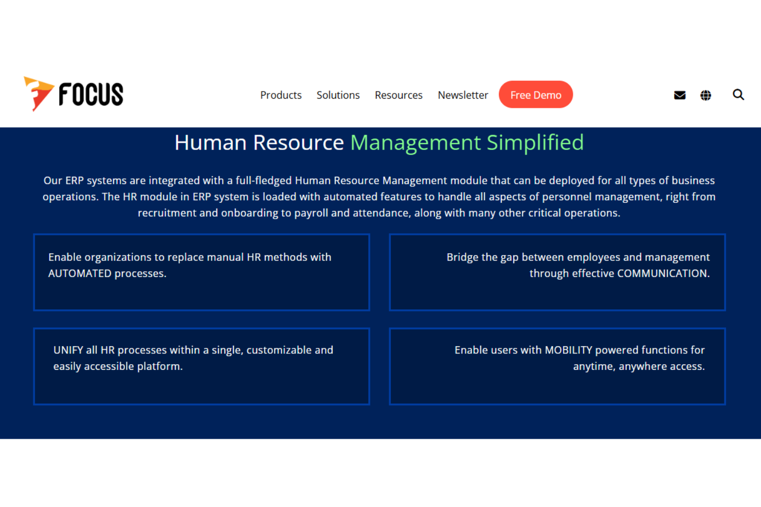
Task: Click the rounded Free Demo pill control
Action: pos(536,95)
